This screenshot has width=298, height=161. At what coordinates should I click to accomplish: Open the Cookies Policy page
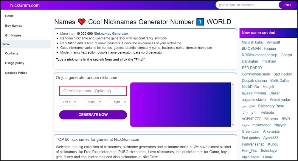tap(16, 73)
